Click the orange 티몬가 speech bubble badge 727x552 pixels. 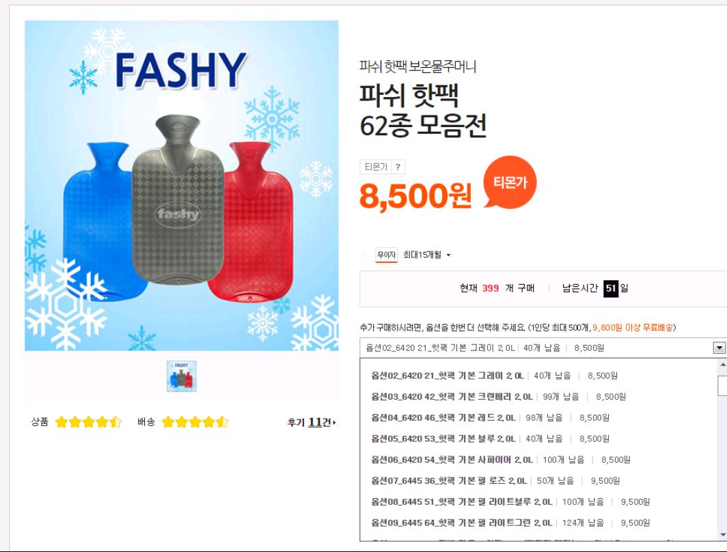(510, 180)
